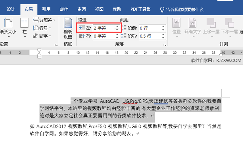This screenshot has width=243, height=145.
Task: Click the 环绕文字 wrap text button
Action: [x=193, y=28]
